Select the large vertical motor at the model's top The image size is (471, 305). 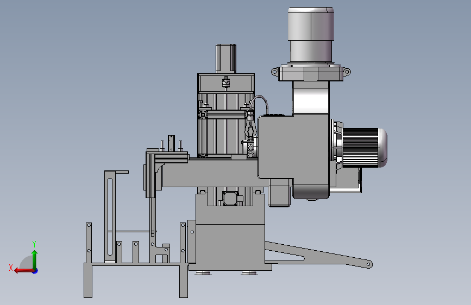pyautogui.click(x=311, y=35)
